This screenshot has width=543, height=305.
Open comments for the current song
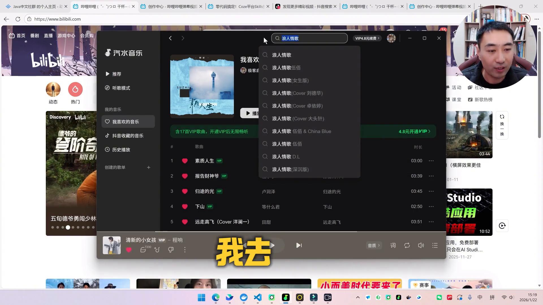pyautogui.click(x=143, y=250)
